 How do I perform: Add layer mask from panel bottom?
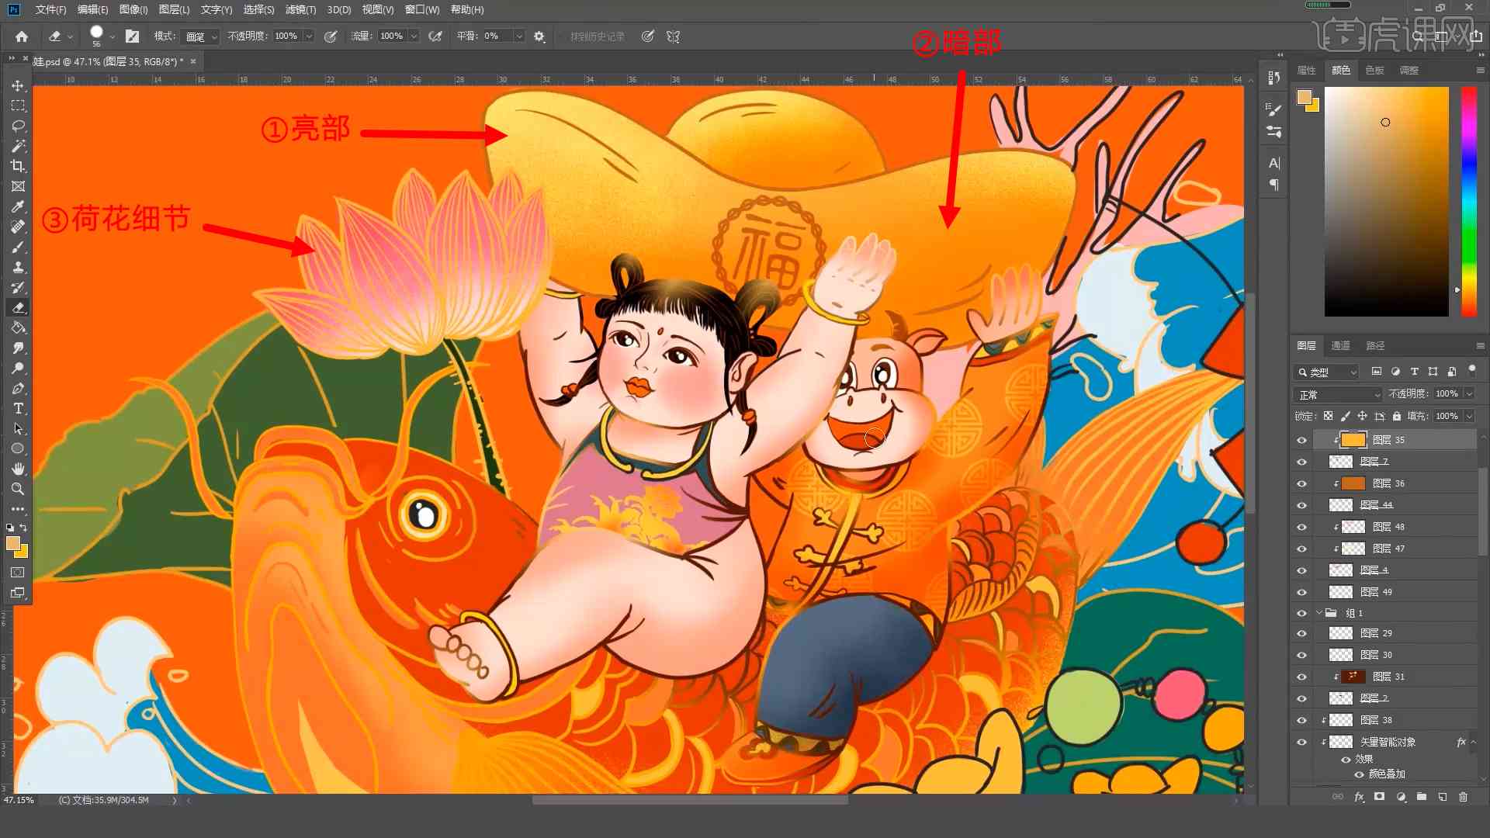pyautogui.click(x=1379, y=797)
